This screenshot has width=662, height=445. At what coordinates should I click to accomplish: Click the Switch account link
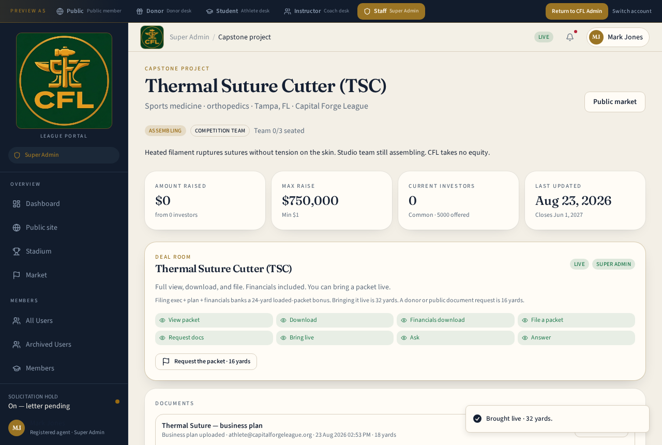pos(632,11)
